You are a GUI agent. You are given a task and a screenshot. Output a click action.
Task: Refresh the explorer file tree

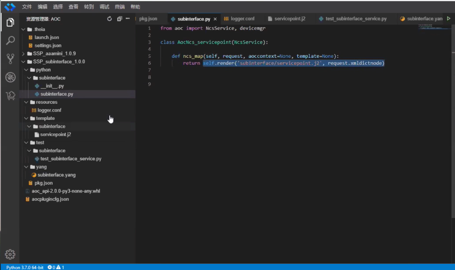pyautogui.click(x=110, y=19)
